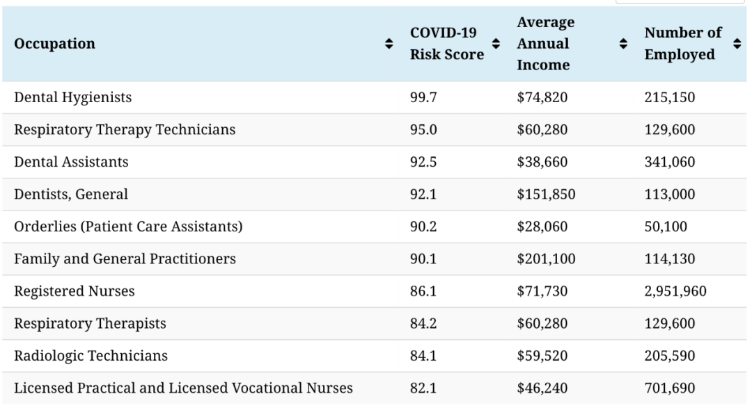752x410 pixels.
Task: Click Licensed Practical and Licensed Vocational Nurses
Action: (183, 388)
